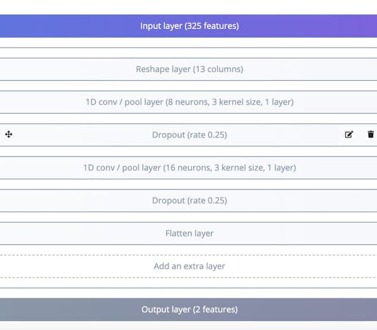Screen dimensions: 377x330
Task: Click Add an extra layer
Action: [189, 266]
